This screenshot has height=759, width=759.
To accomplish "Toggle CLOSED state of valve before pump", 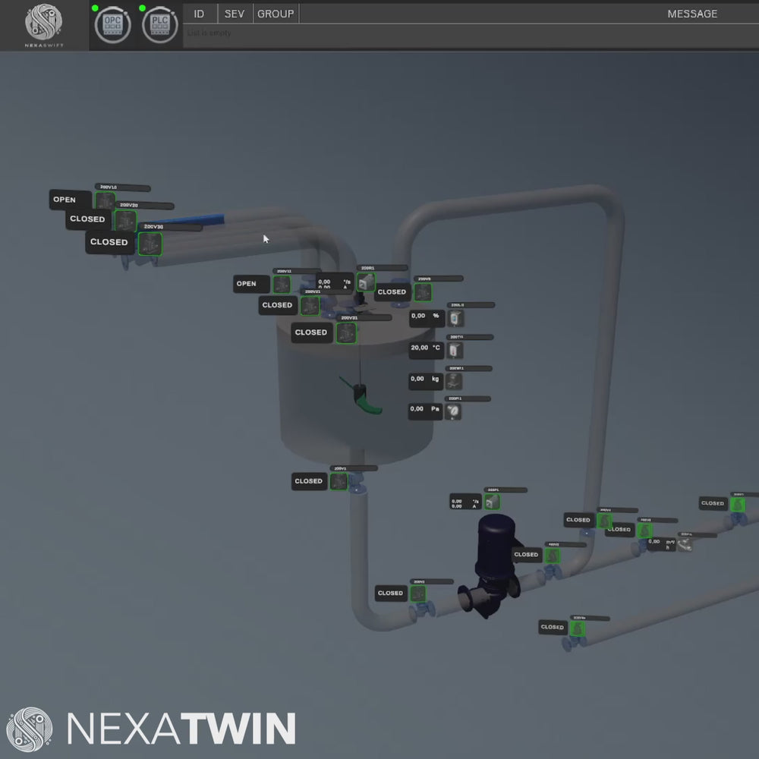I will (x=391, y=593).
